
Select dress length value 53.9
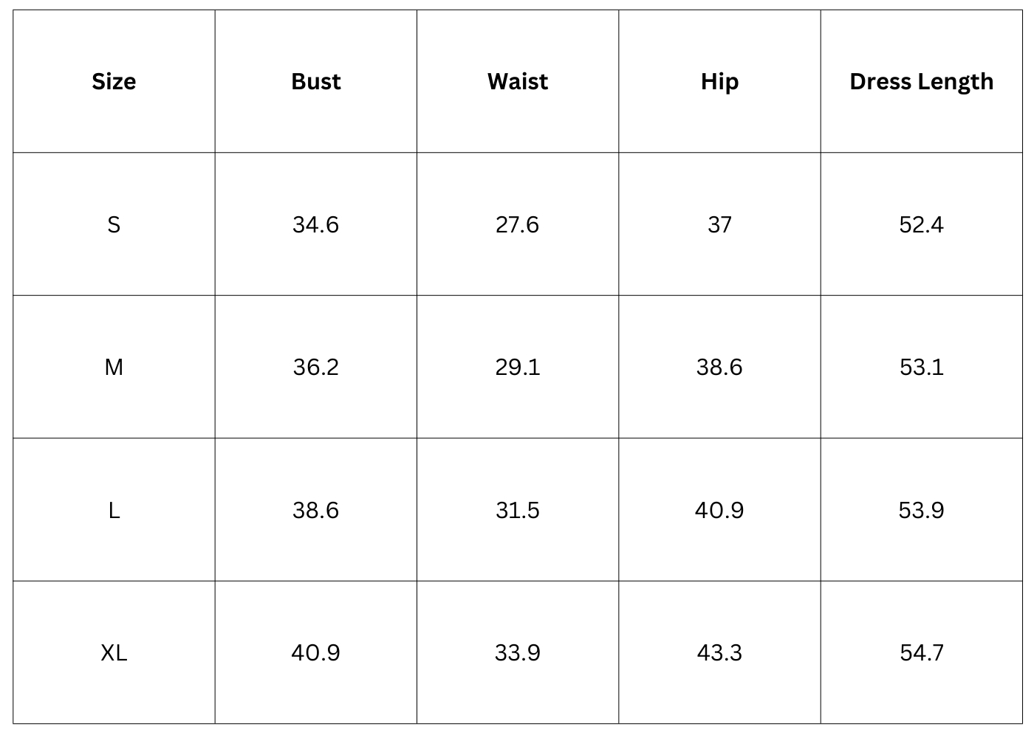click(x=921, y=510)
